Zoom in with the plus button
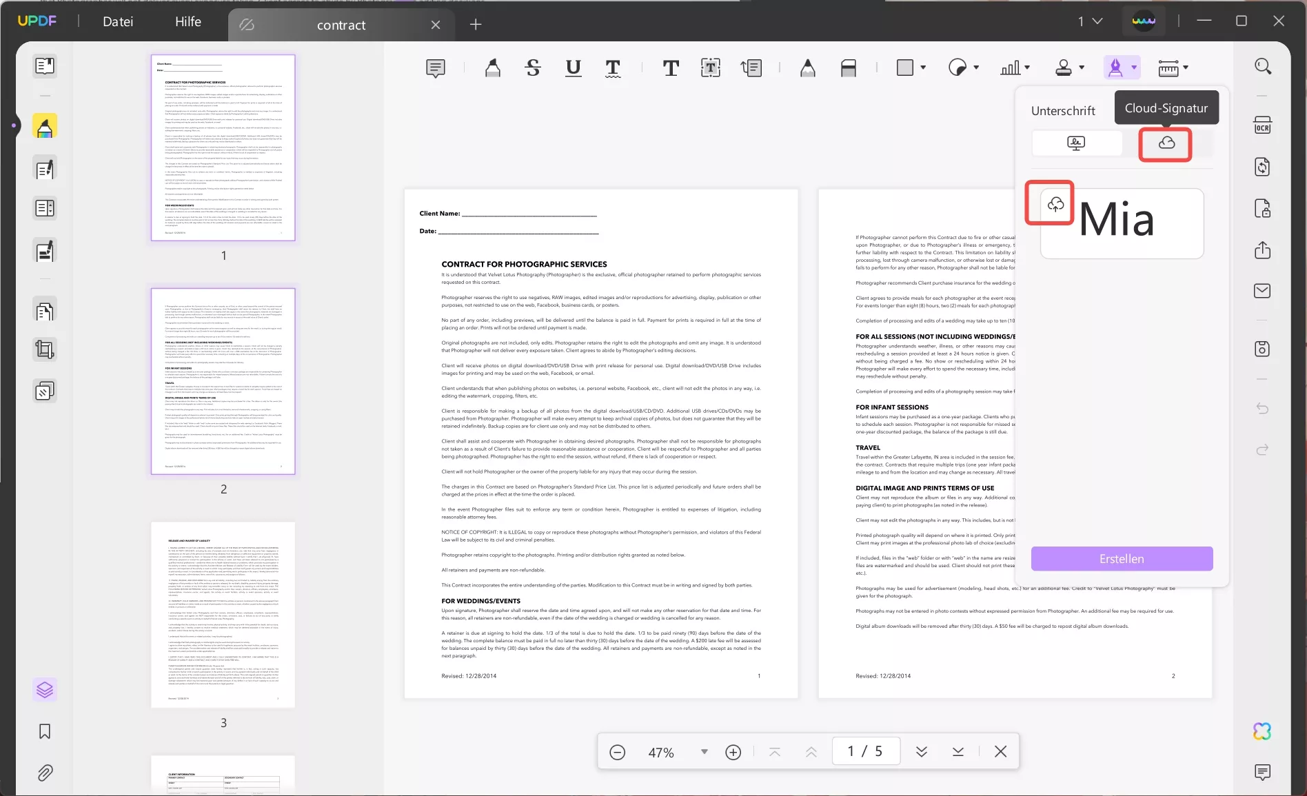The width and height of the screenshot is (1307, 796). click(733, 752)
